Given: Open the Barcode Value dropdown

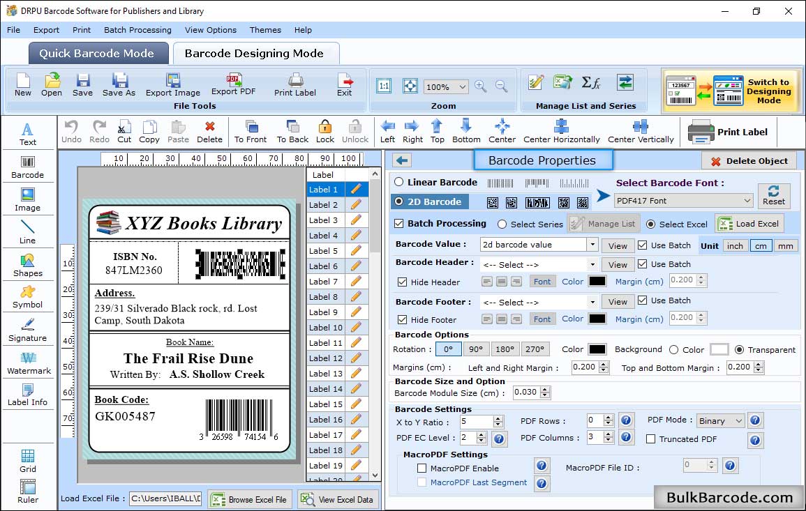Looking at the screenshot, I should 592,245.
